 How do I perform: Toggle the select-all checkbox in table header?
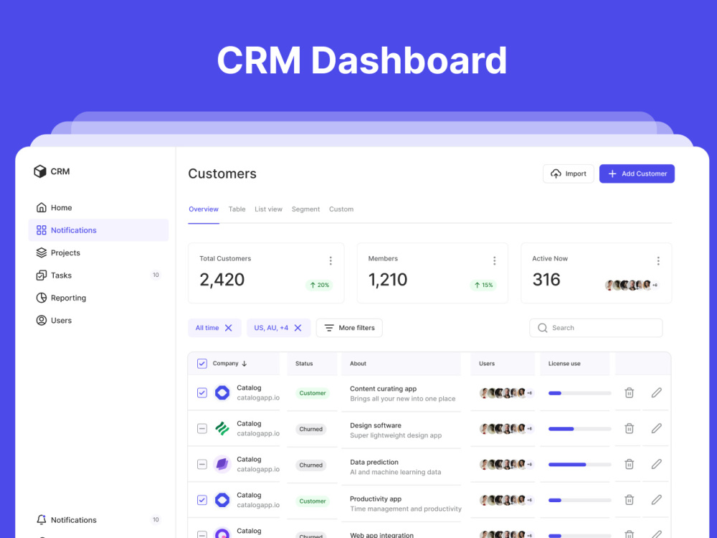[202, 364]
